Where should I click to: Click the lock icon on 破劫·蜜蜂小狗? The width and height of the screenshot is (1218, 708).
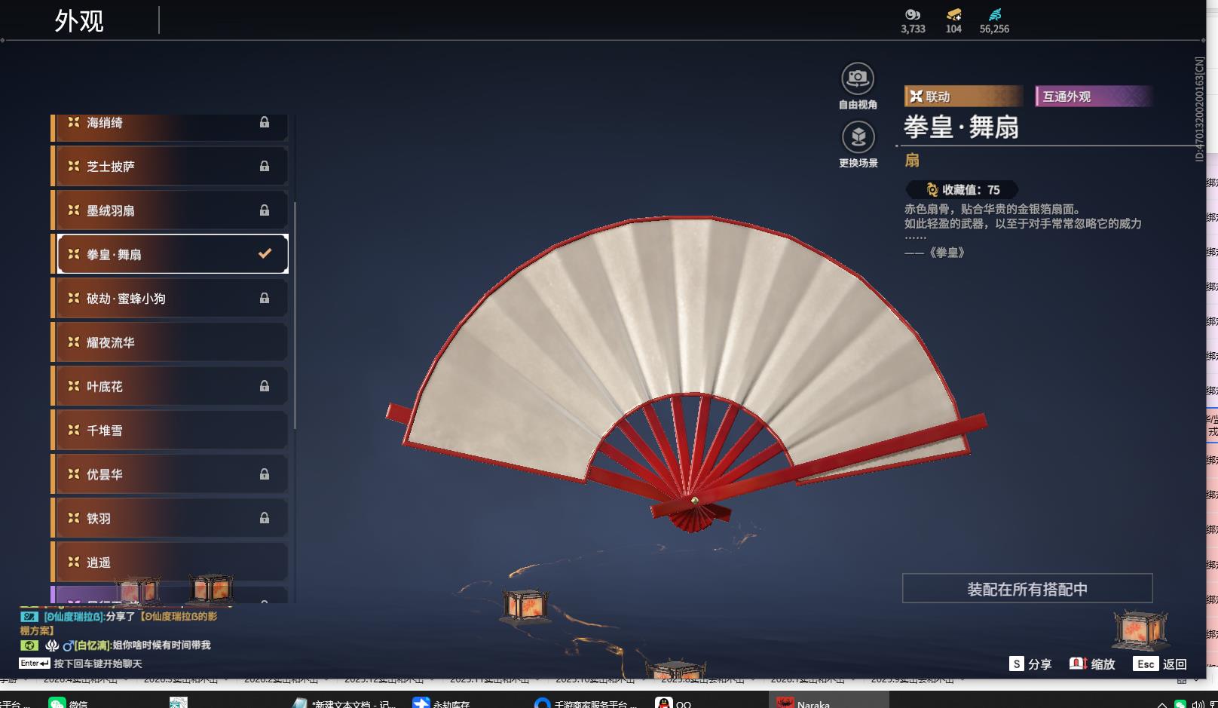click(265, 298)
